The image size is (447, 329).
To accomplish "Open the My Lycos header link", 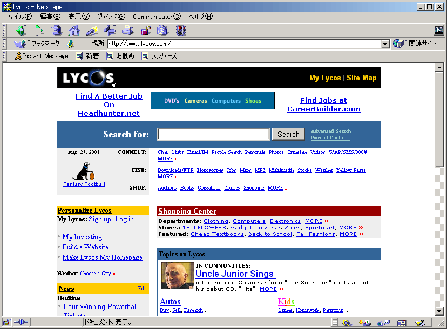I will click(x=325, y=78).
